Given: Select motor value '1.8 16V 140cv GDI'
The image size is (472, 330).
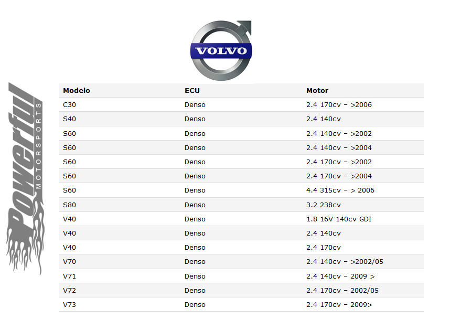Looking at the screenshot, I should coord(339,219).
